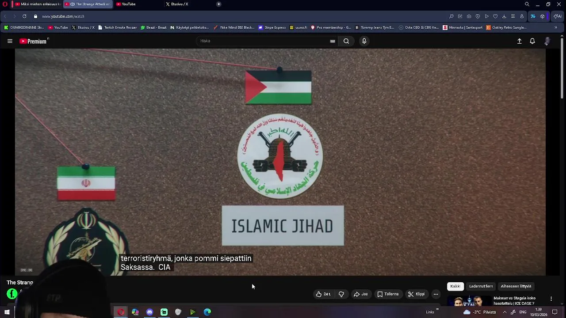Open the Hinnasto | Santasport bookmark

click(x=463, y=27)
